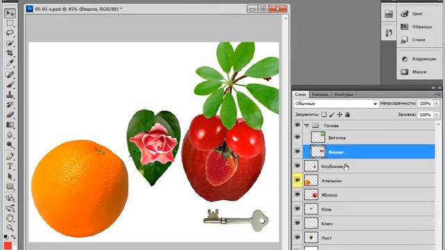Hide the Веточка layer
Viewport: 445px width, 250px height.
coord(297,137)
